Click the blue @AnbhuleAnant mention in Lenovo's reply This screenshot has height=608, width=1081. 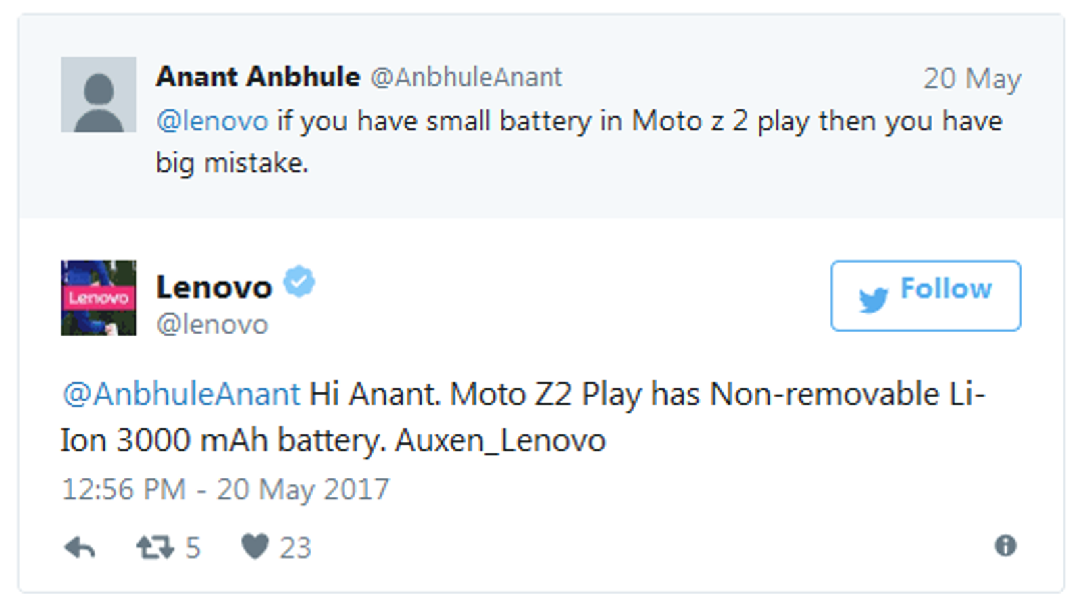tap(181, 394)
